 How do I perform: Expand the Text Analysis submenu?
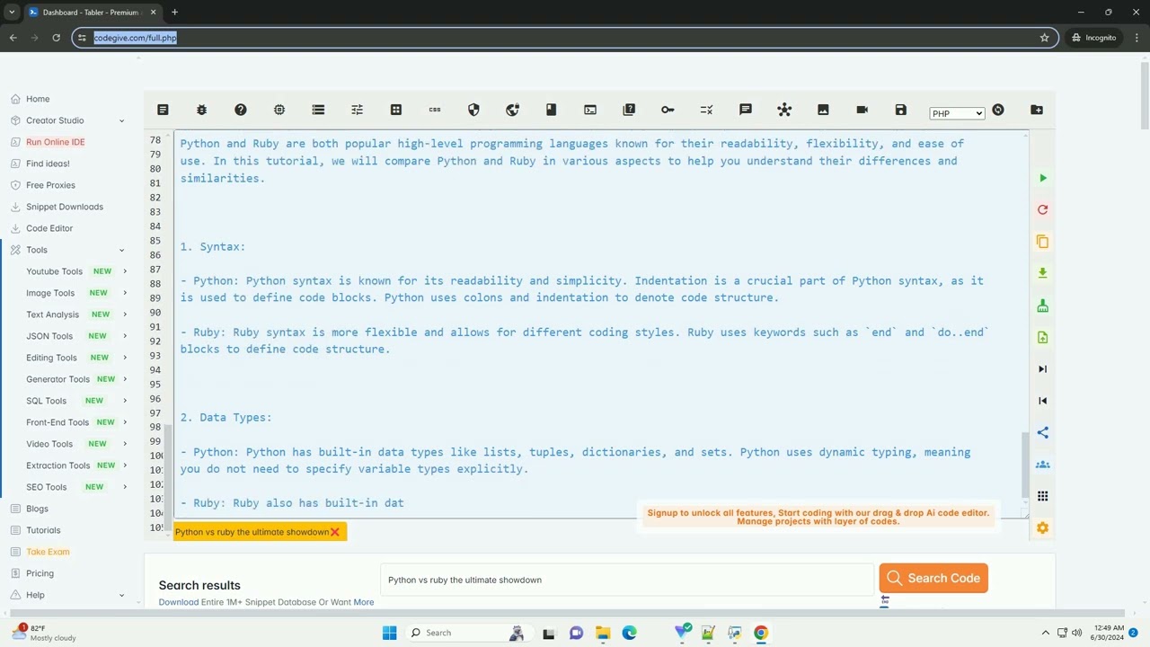[x=125, y=315]
